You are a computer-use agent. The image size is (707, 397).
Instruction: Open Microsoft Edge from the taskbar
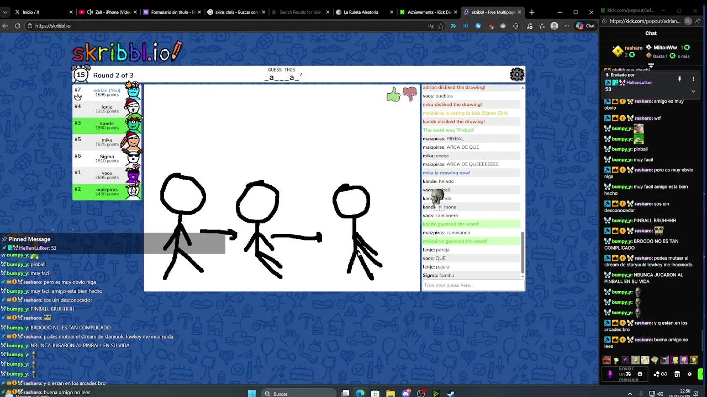[360, 393]
